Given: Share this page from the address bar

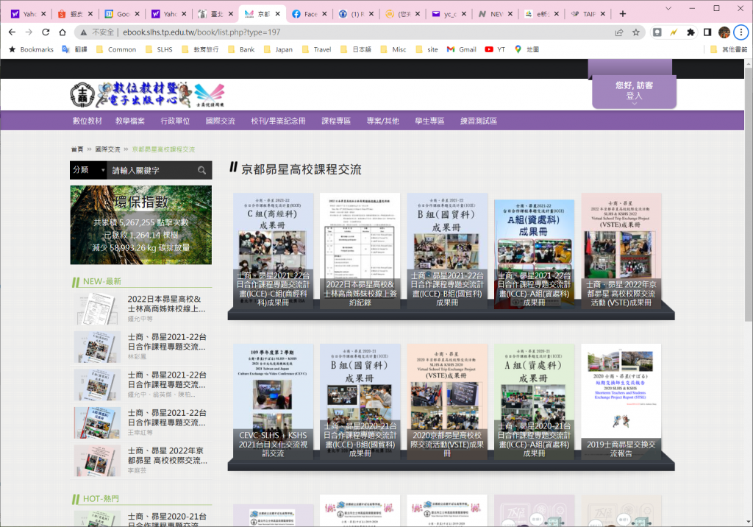Looking at the screenshot, I should pyautogui.click(x=619, y=32).
